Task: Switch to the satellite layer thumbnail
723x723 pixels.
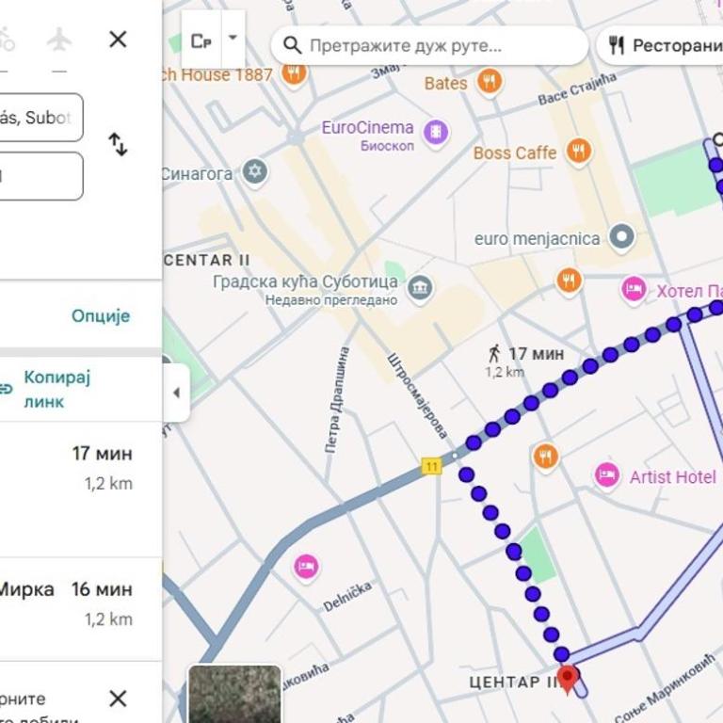Action: tap(234, 695)
